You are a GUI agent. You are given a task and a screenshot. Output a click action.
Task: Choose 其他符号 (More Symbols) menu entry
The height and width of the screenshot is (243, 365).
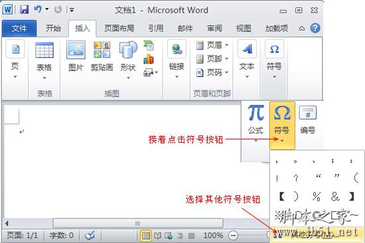click(317, 234)
